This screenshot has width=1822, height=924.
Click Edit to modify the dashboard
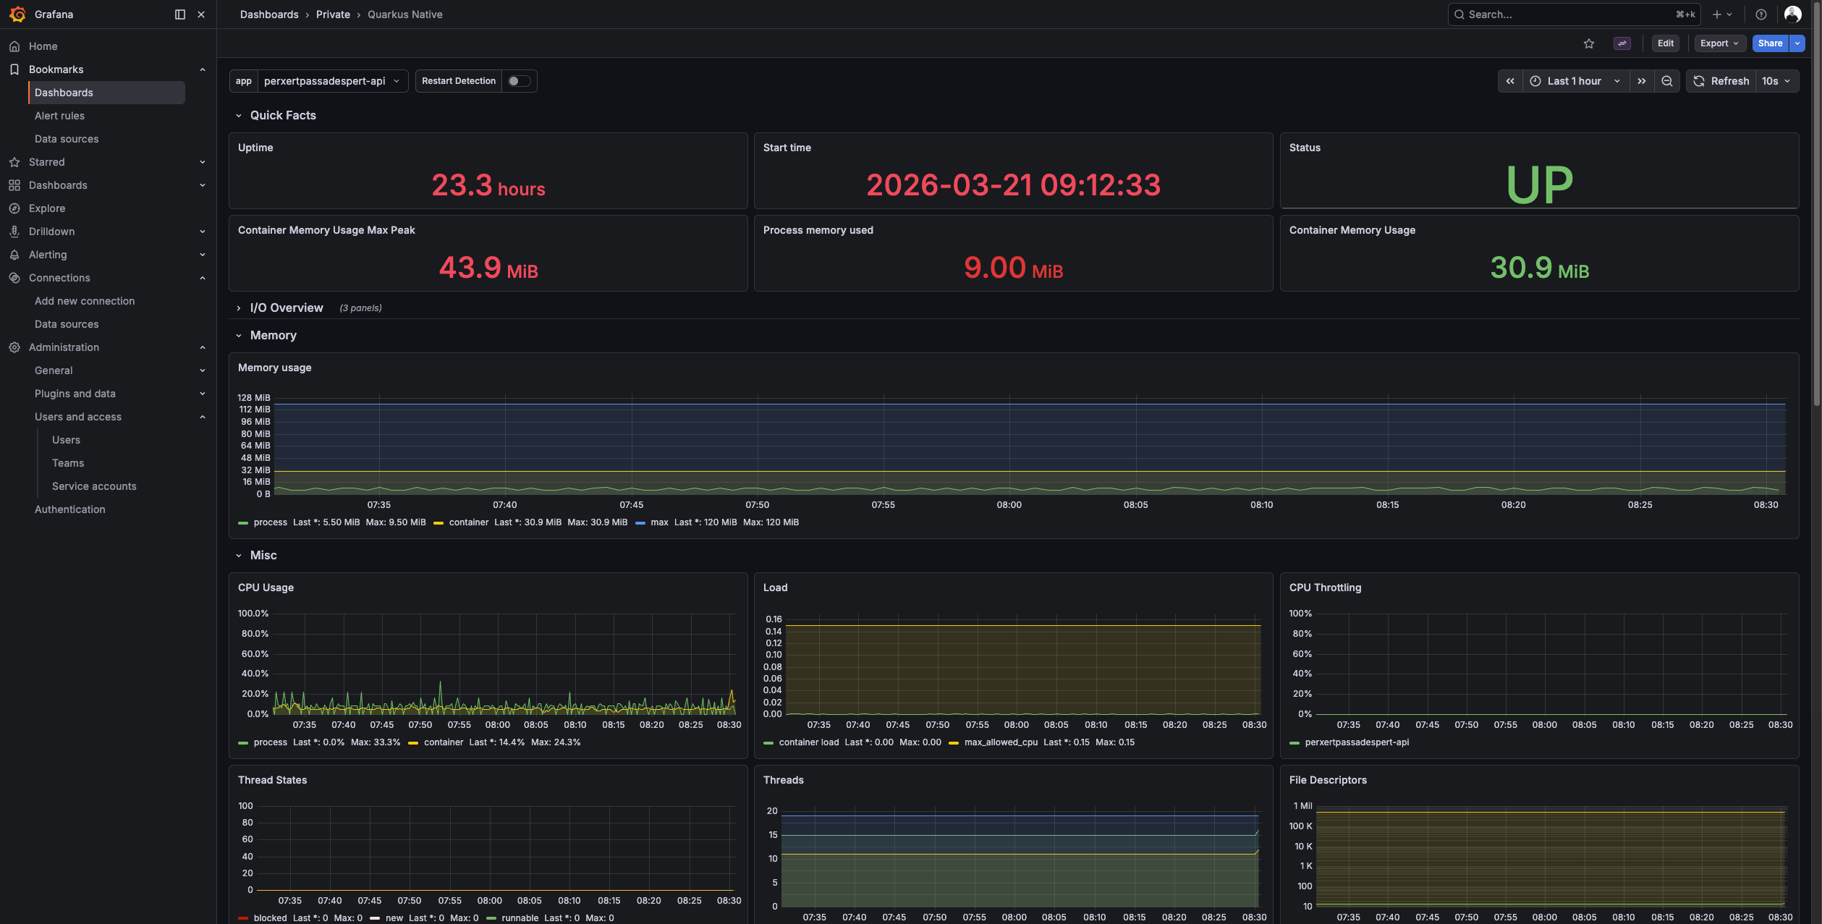tap(1666, 43)
